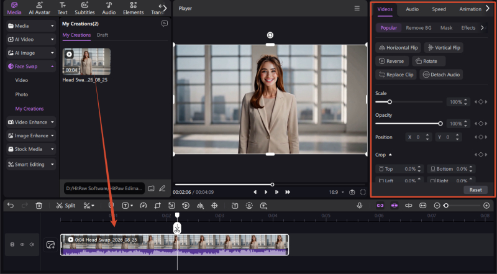Open the Elements tab

click(x=133, y=9)
